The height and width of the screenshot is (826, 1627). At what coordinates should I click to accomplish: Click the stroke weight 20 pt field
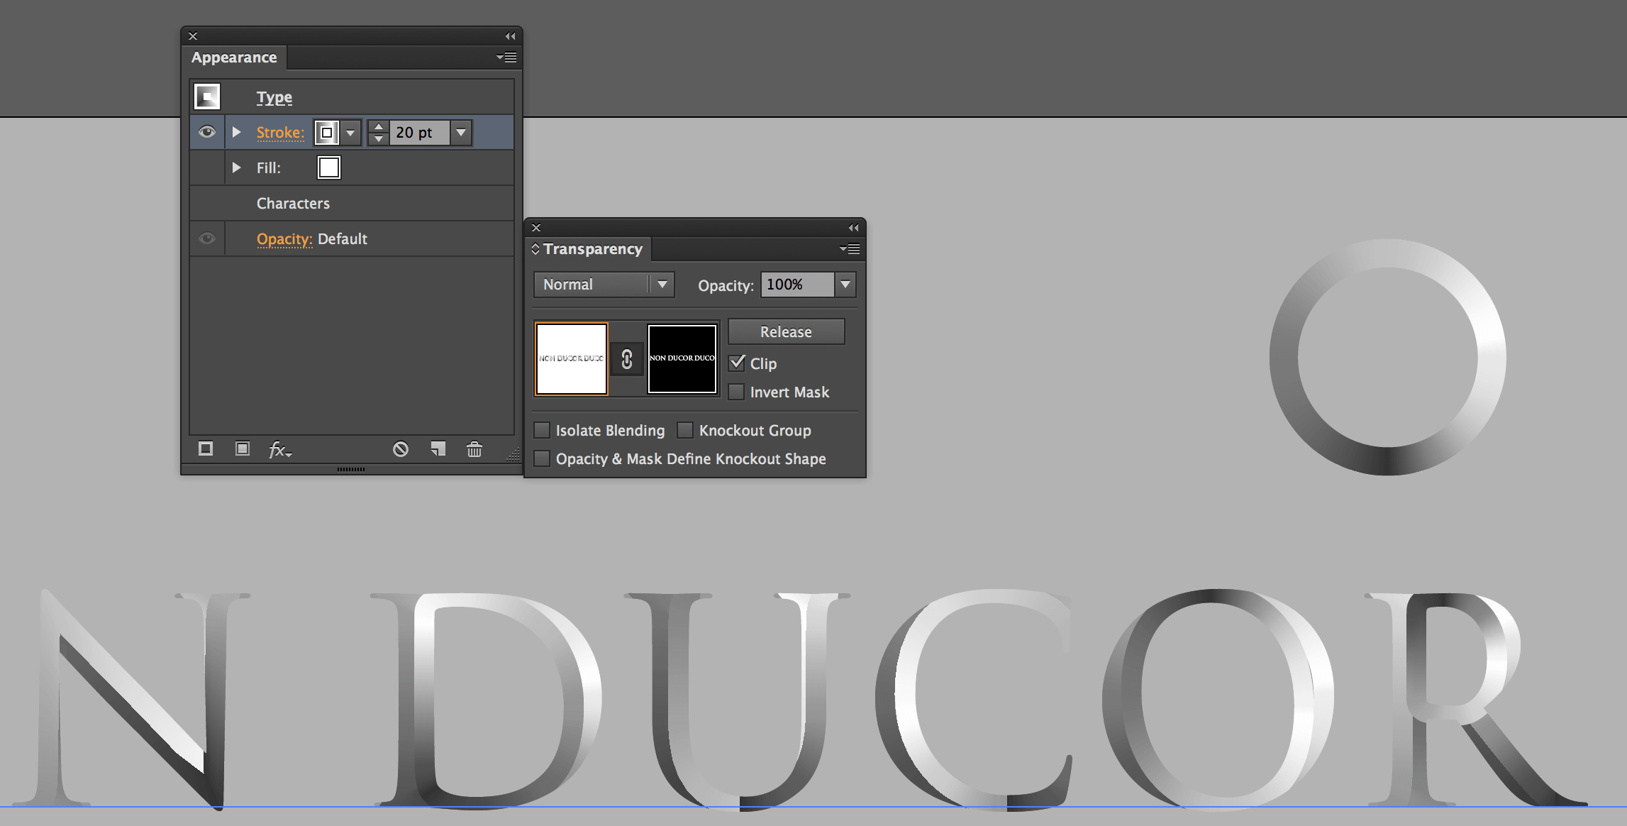point(420,133)
